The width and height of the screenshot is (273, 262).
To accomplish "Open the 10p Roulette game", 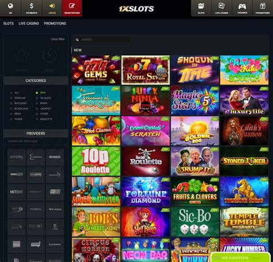I will click(96, 161).
